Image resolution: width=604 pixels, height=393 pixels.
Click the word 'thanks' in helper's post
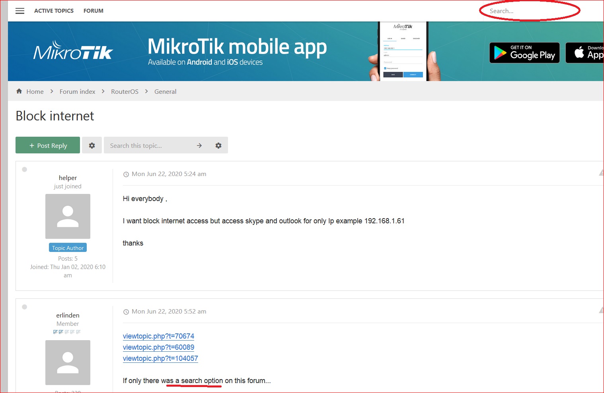point(133,243)
